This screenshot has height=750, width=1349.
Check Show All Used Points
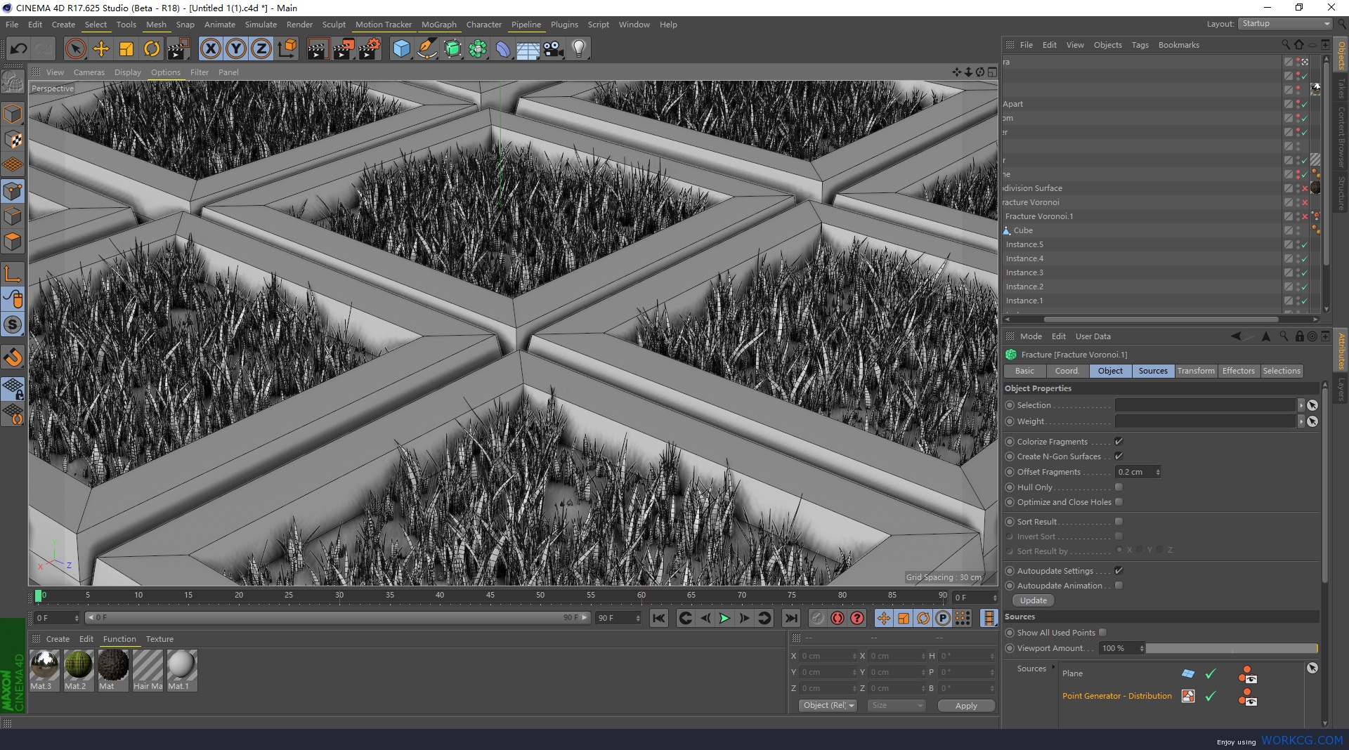1102,632
